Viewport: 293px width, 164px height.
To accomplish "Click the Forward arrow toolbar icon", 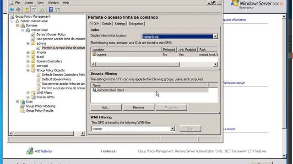I will pos(18,10).
